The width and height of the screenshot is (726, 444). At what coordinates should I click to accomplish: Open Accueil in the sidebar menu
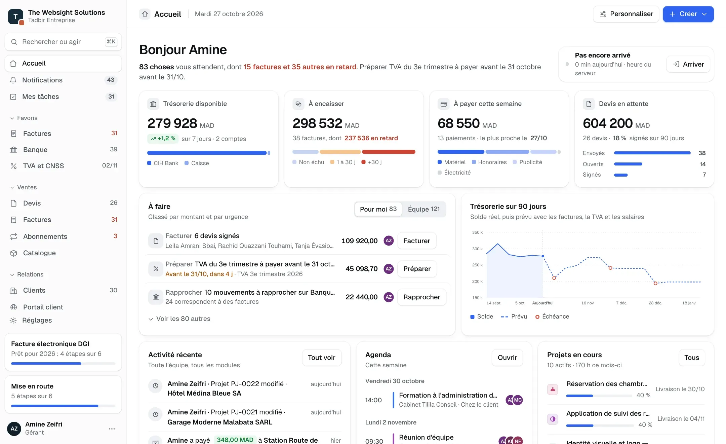(x=63, y=64)
